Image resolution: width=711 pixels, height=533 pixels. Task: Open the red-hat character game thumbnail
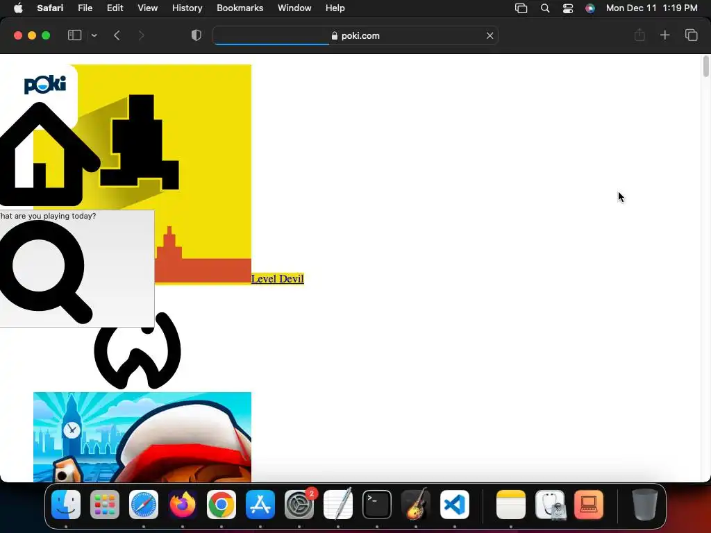click(x=142, y=437)
